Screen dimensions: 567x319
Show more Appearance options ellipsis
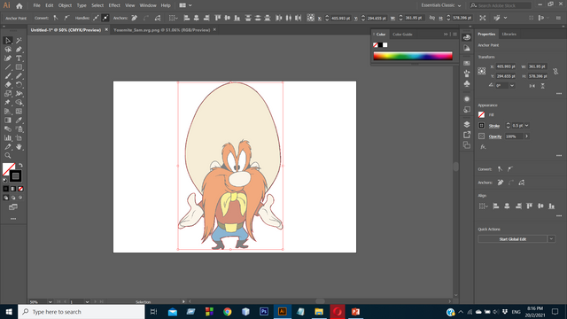pyautogui.click(x=559, y=156)
